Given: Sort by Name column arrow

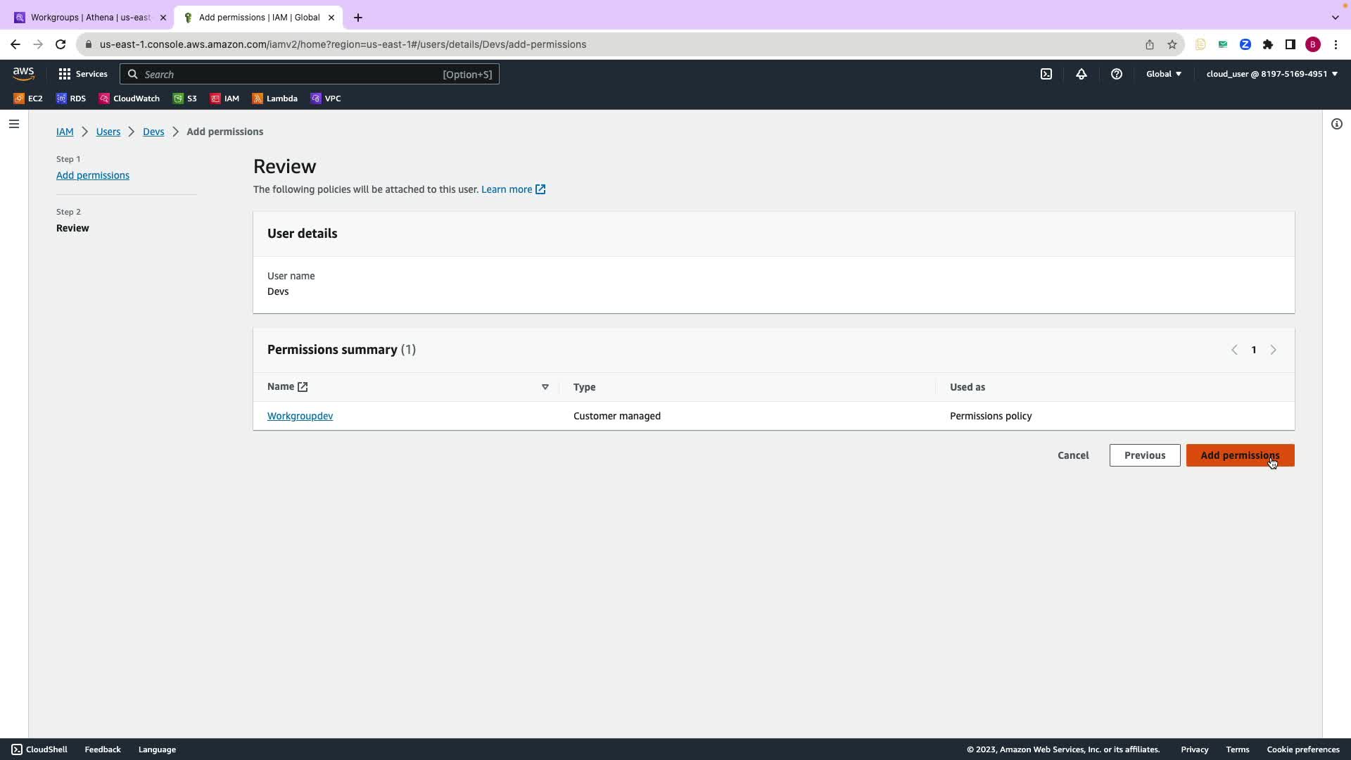Looking at the screenshot, I should point(545,387).
